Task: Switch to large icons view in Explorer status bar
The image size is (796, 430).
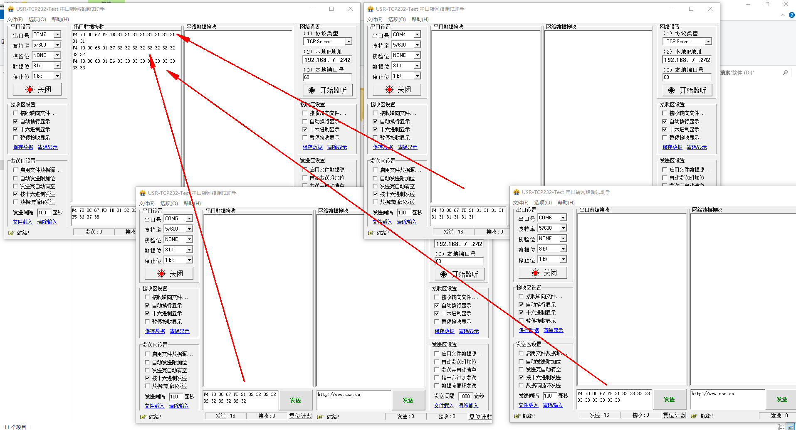Action: tap(791, 427)
